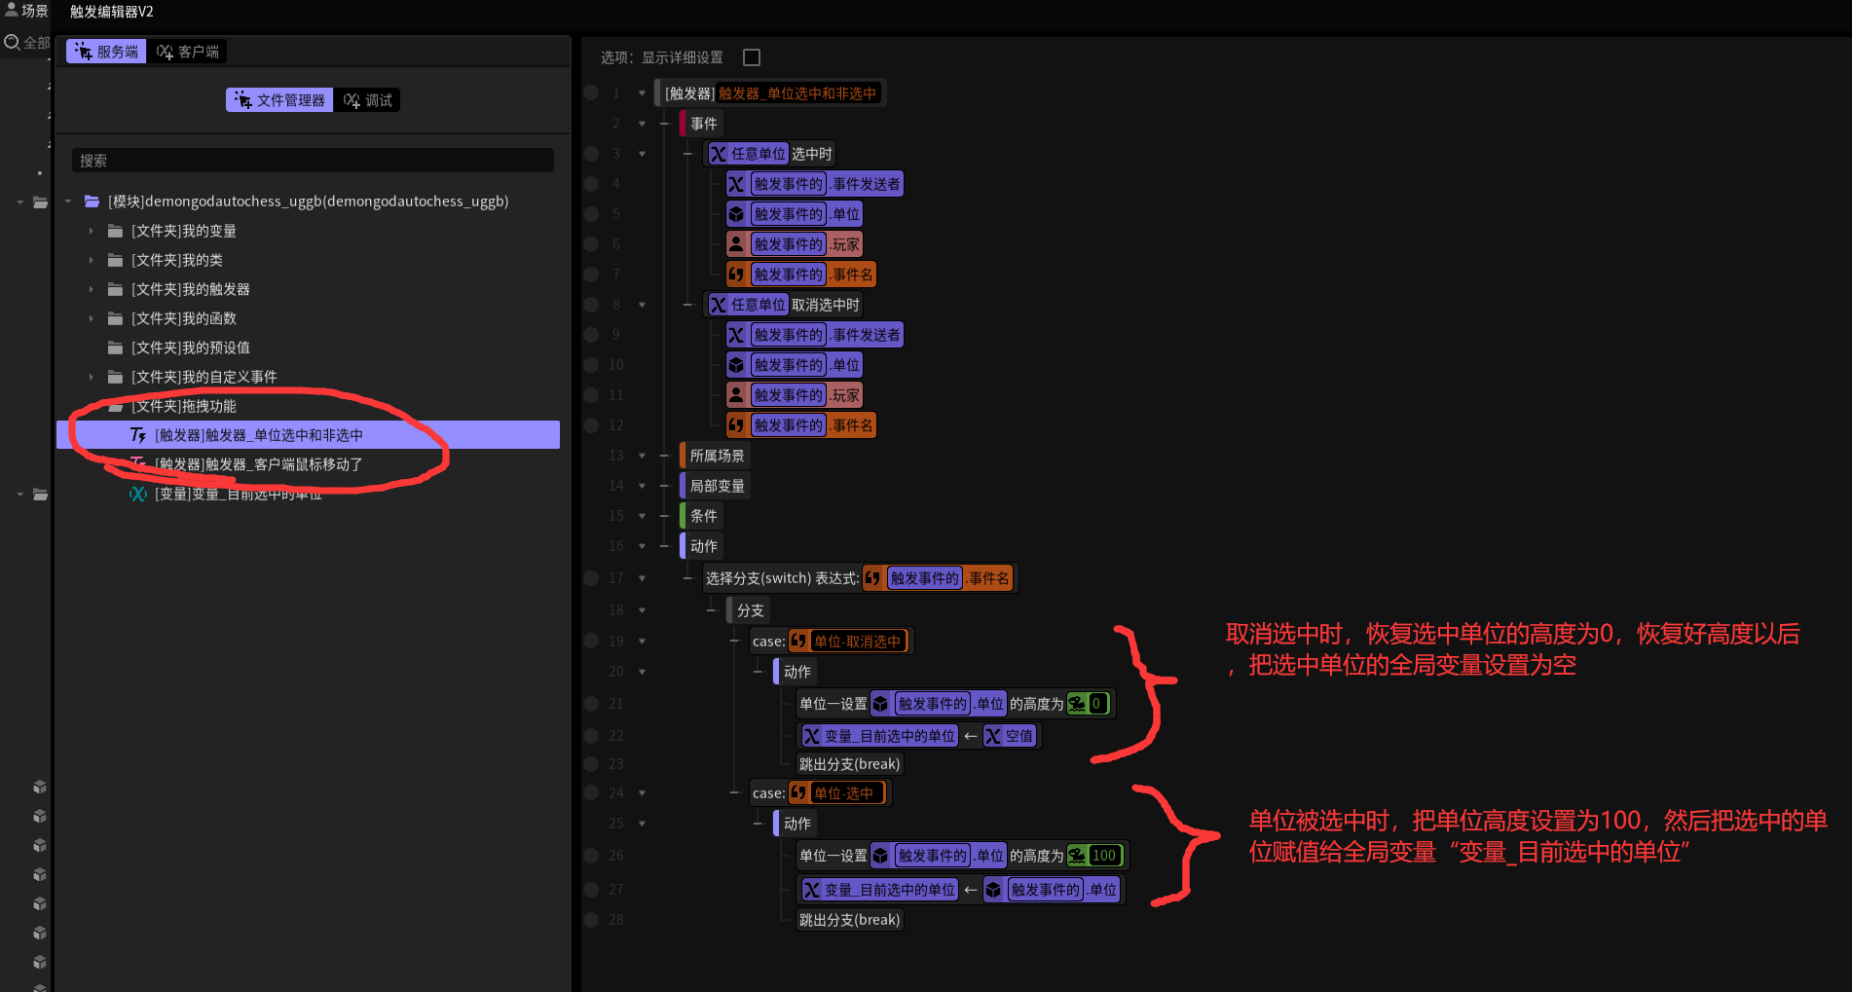
Task: Toggle the breakpoint dot on line 28
Action: tap(591, 920)
